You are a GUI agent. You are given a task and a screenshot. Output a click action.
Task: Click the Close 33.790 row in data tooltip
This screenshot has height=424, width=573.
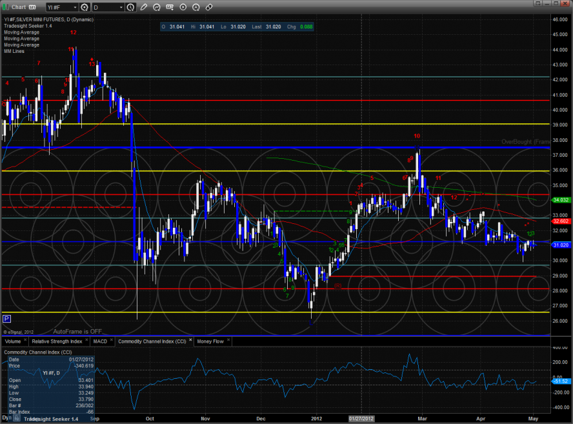click(x=51, y=399)
